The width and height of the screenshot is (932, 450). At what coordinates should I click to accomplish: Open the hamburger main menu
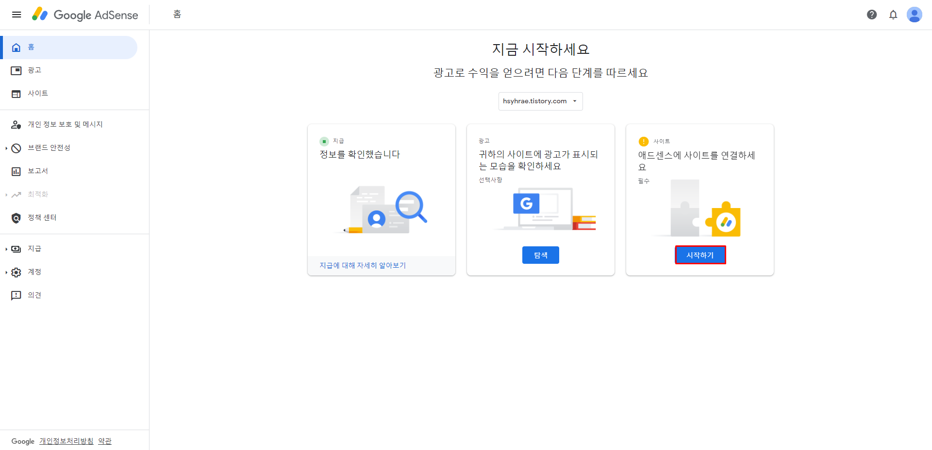(x=17, y=15)
